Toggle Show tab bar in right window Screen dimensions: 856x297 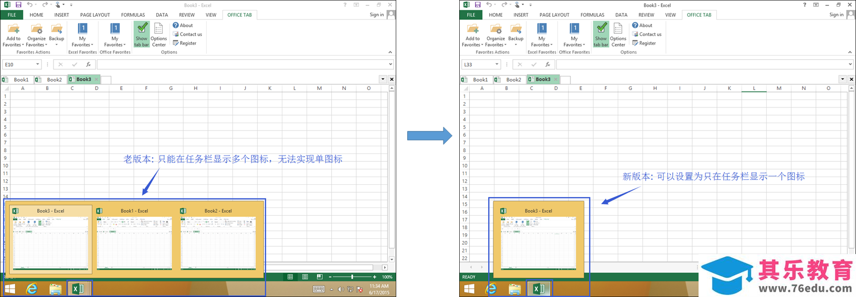pos(600,35)
